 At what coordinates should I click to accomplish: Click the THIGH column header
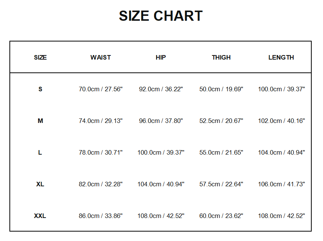[221, 58]
